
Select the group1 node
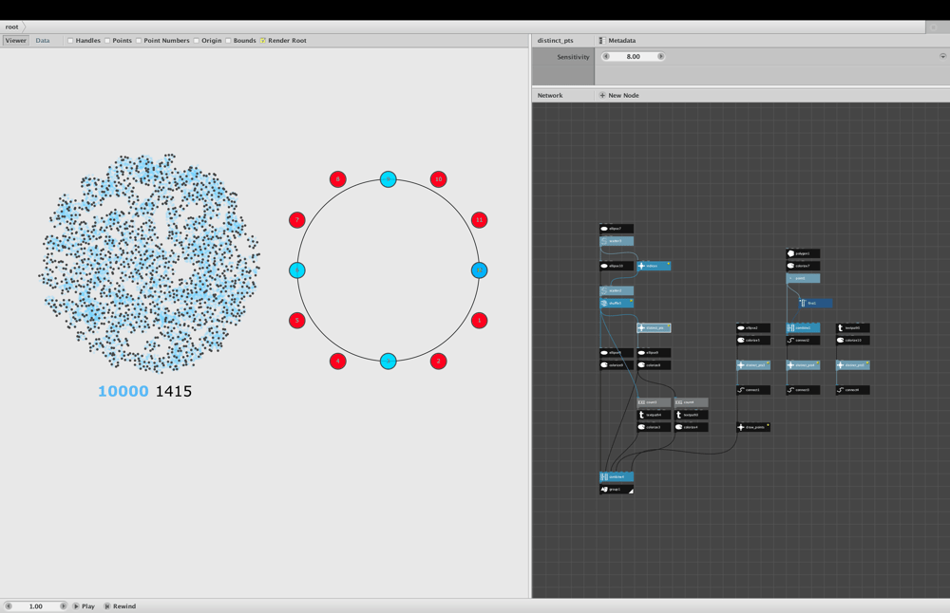pos(617,489)
